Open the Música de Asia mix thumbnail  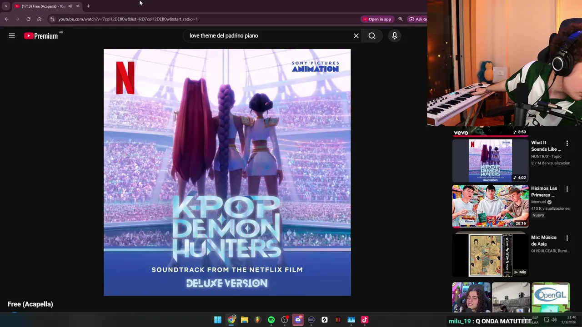coord(490,255)
